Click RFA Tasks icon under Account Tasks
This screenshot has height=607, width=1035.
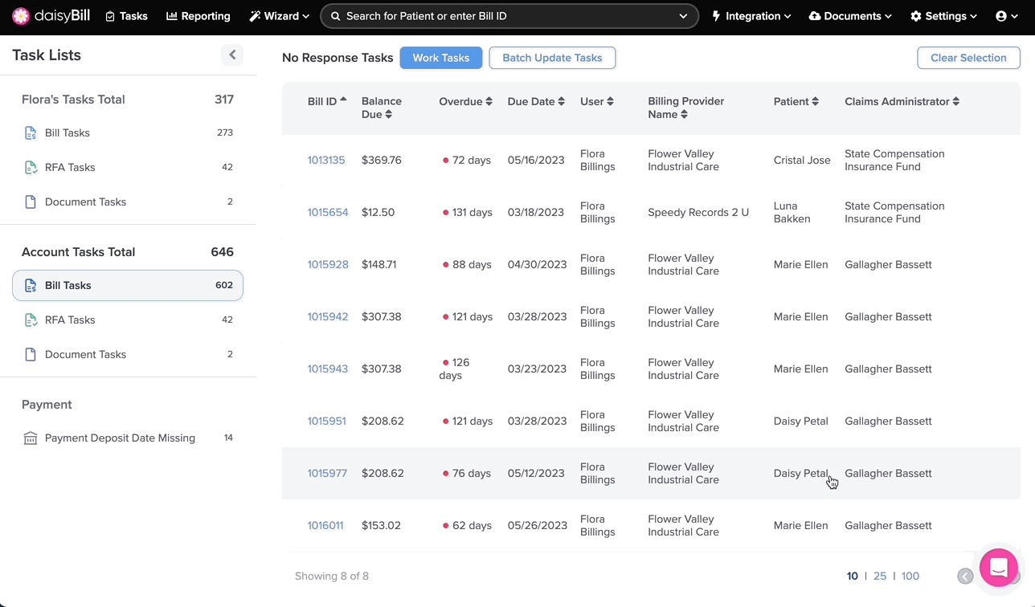pos(31,320)
